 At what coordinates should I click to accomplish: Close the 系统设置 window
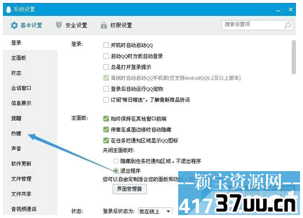point(291,9)
